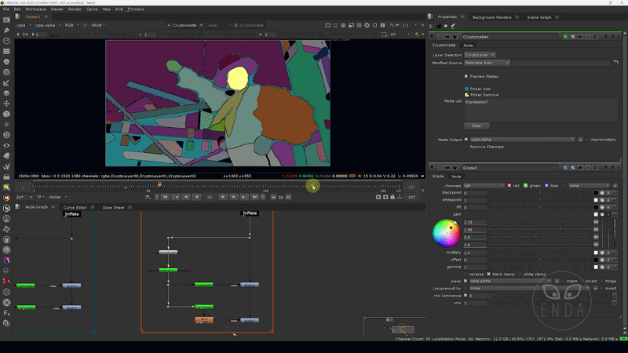This screenshot has height=353, width=628.
Task: Open the Transform nodes toolbar menu
Action: (6, 104)
